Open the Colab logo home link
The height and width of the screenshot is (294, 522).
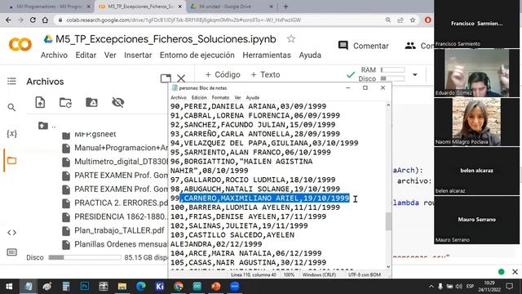[20, 45]
